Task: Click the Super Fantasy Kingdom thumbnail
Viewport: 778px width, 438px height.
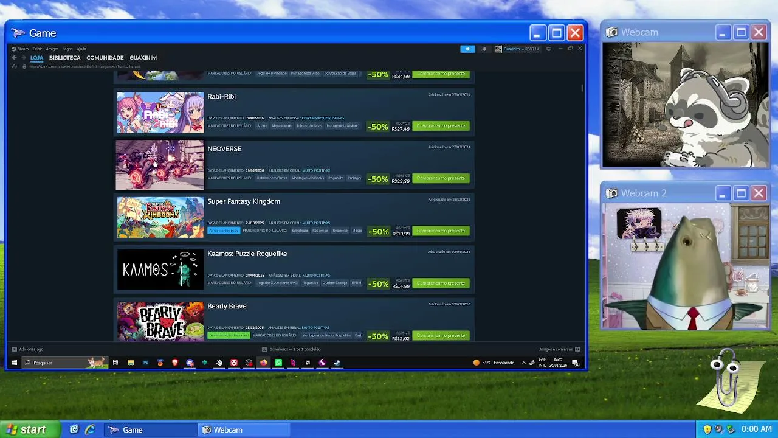Action: [x=160, y=217]
